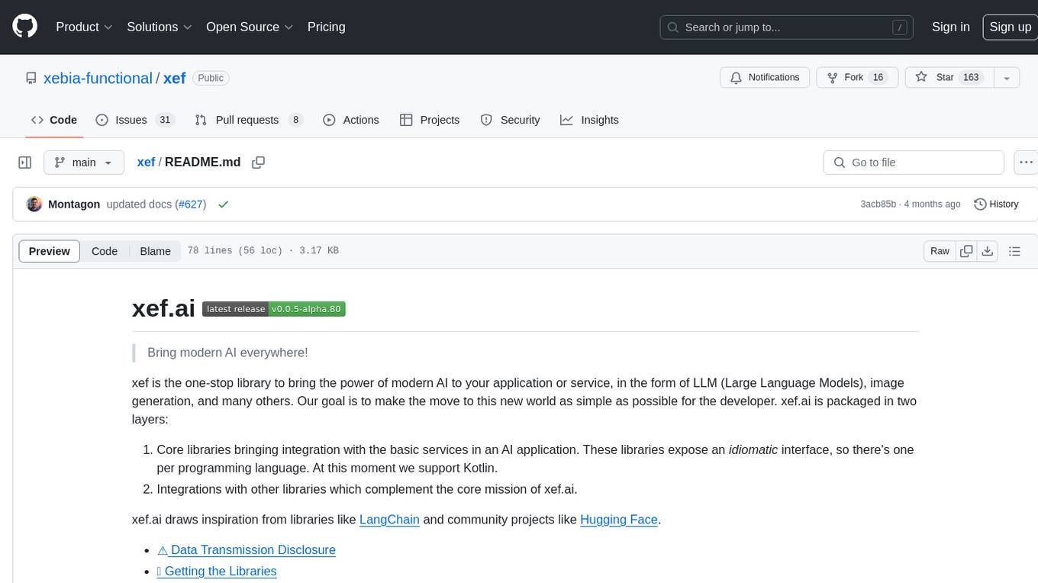Image resolution: width=1038 pixels, height=583 pixels.
Task: Click the star count 163
Action: 971,78
